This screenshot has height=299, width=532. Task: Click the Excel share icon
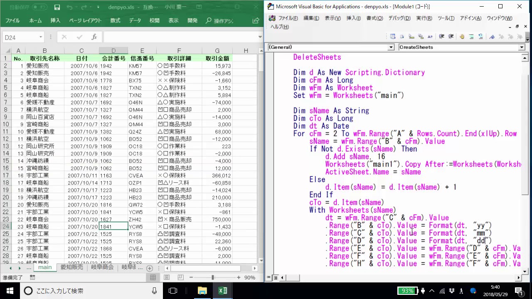256,20
